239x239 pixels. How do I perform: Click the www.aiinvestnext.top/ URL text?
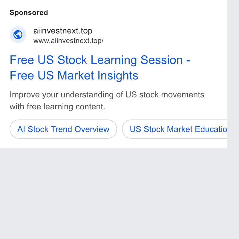point(68,41)
